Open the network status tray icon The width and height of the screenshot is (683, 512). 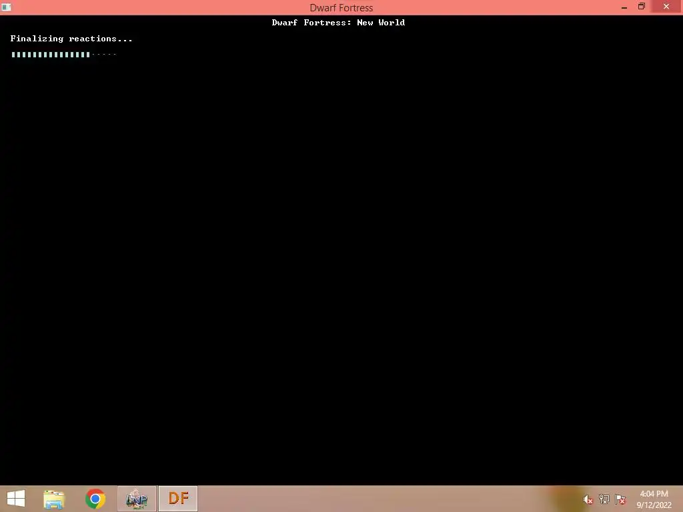(x=604, y=499)
